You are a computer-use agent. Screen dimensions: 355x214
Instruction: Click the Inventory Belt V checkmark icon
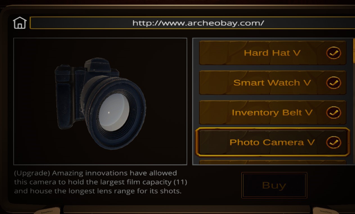(x=334, y=113)
